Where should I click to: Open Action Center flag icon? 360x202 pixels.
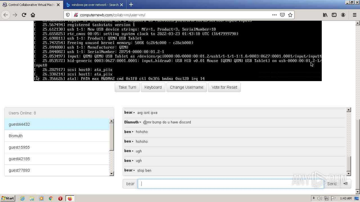tap(333, 198)
